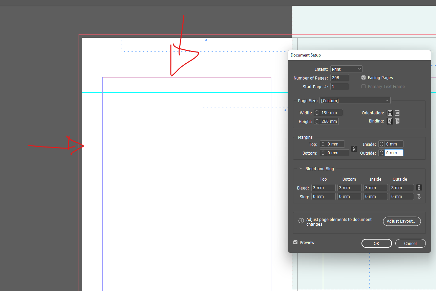Viewport: 436px width, 291px height.
Task: Collapse the Bleed and Slug section
Action: click(300, 169)
